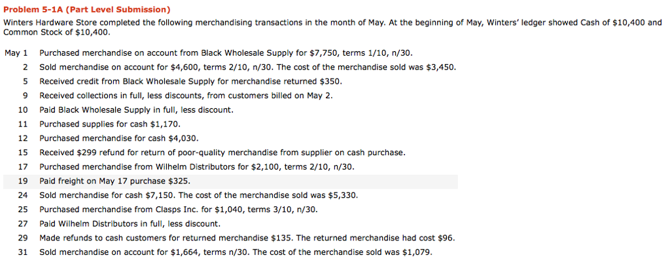Select the Wilhelm Distributors $2,100 purchase line

tap(197, 167)
